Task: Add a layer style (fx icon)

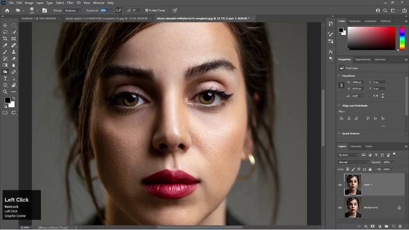Action: (x=366, y=226)
